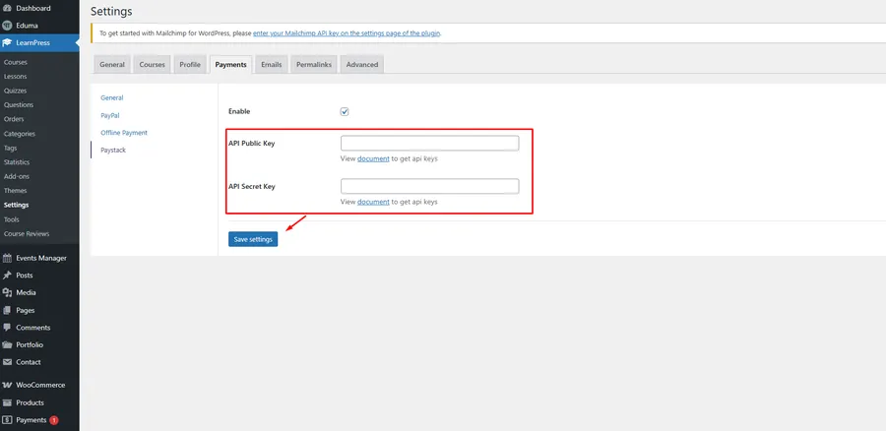The image size is (886, 431).
Task: Open Questions in LearnPress submenu
Action: tap(19, 105)
